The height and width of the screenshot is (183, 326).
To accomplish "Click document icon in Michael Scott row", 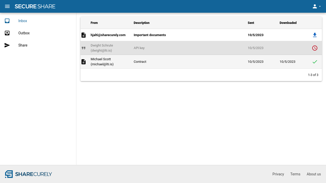I will 84,62.
